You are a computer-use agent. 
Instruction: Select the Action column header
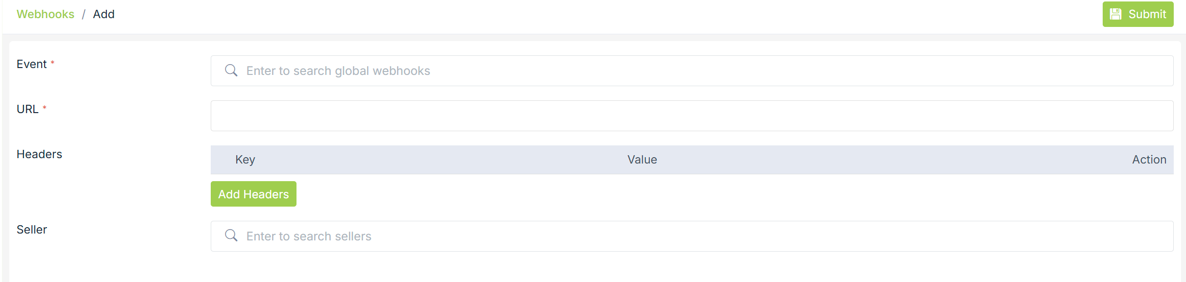click(x=1149, y=160)
